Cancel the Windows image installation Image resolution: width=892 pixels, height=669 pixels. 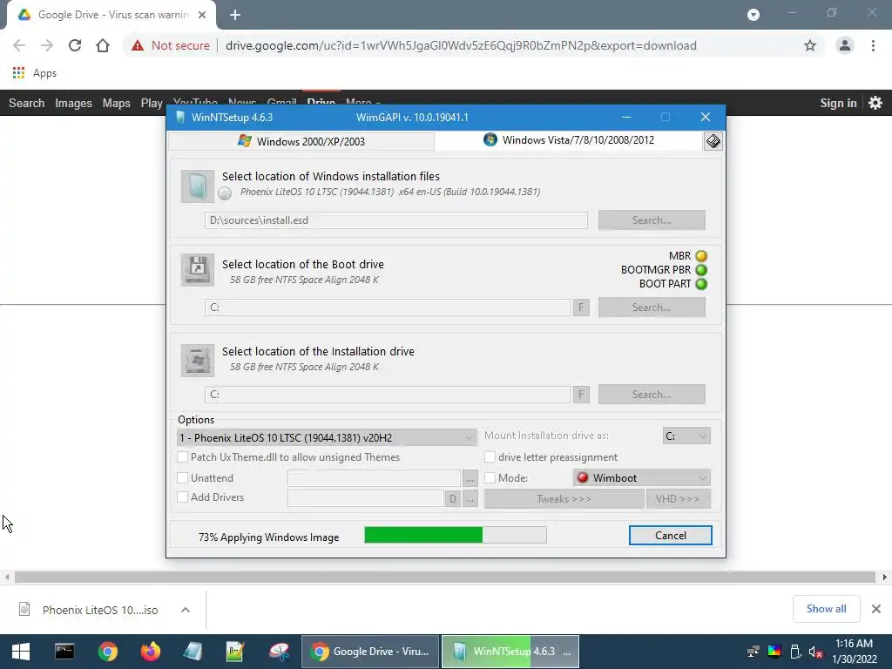point(670,536)
